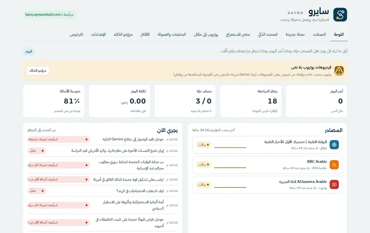This screenshot has height=233, width=370.
Task: Open the تكلفة اليوم card showing 0.00
Action: click(119, 101)
